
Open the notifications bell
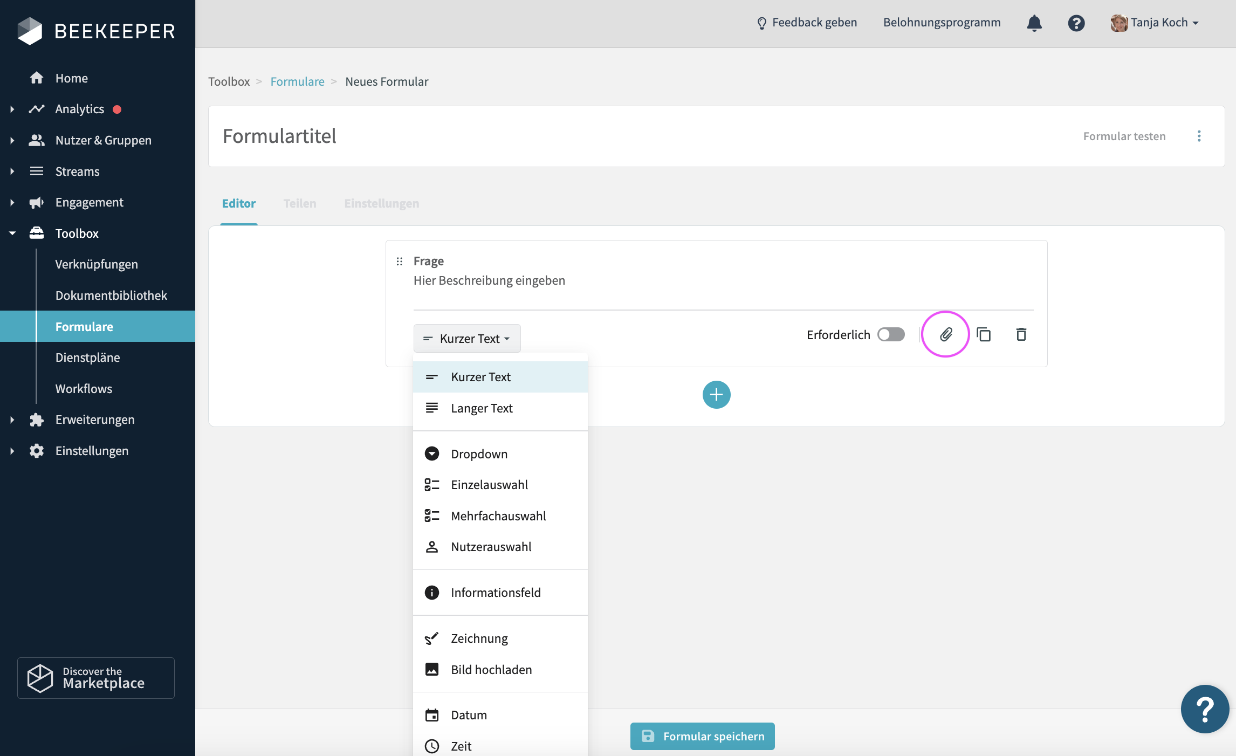pos(1034,23)
